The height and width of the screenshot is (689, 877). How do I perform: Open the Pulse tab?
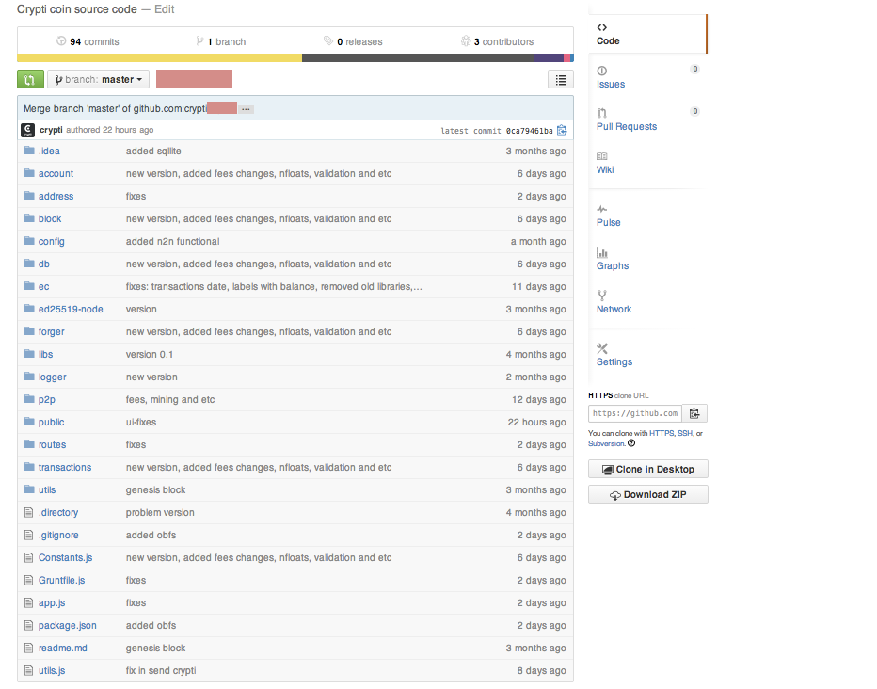pos(608,222)
